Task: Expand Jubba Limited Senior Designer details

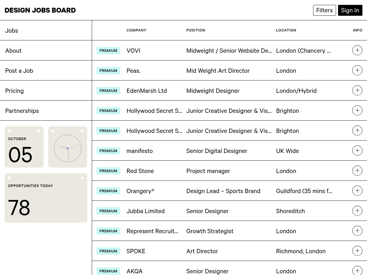Action: click(357, 211)
